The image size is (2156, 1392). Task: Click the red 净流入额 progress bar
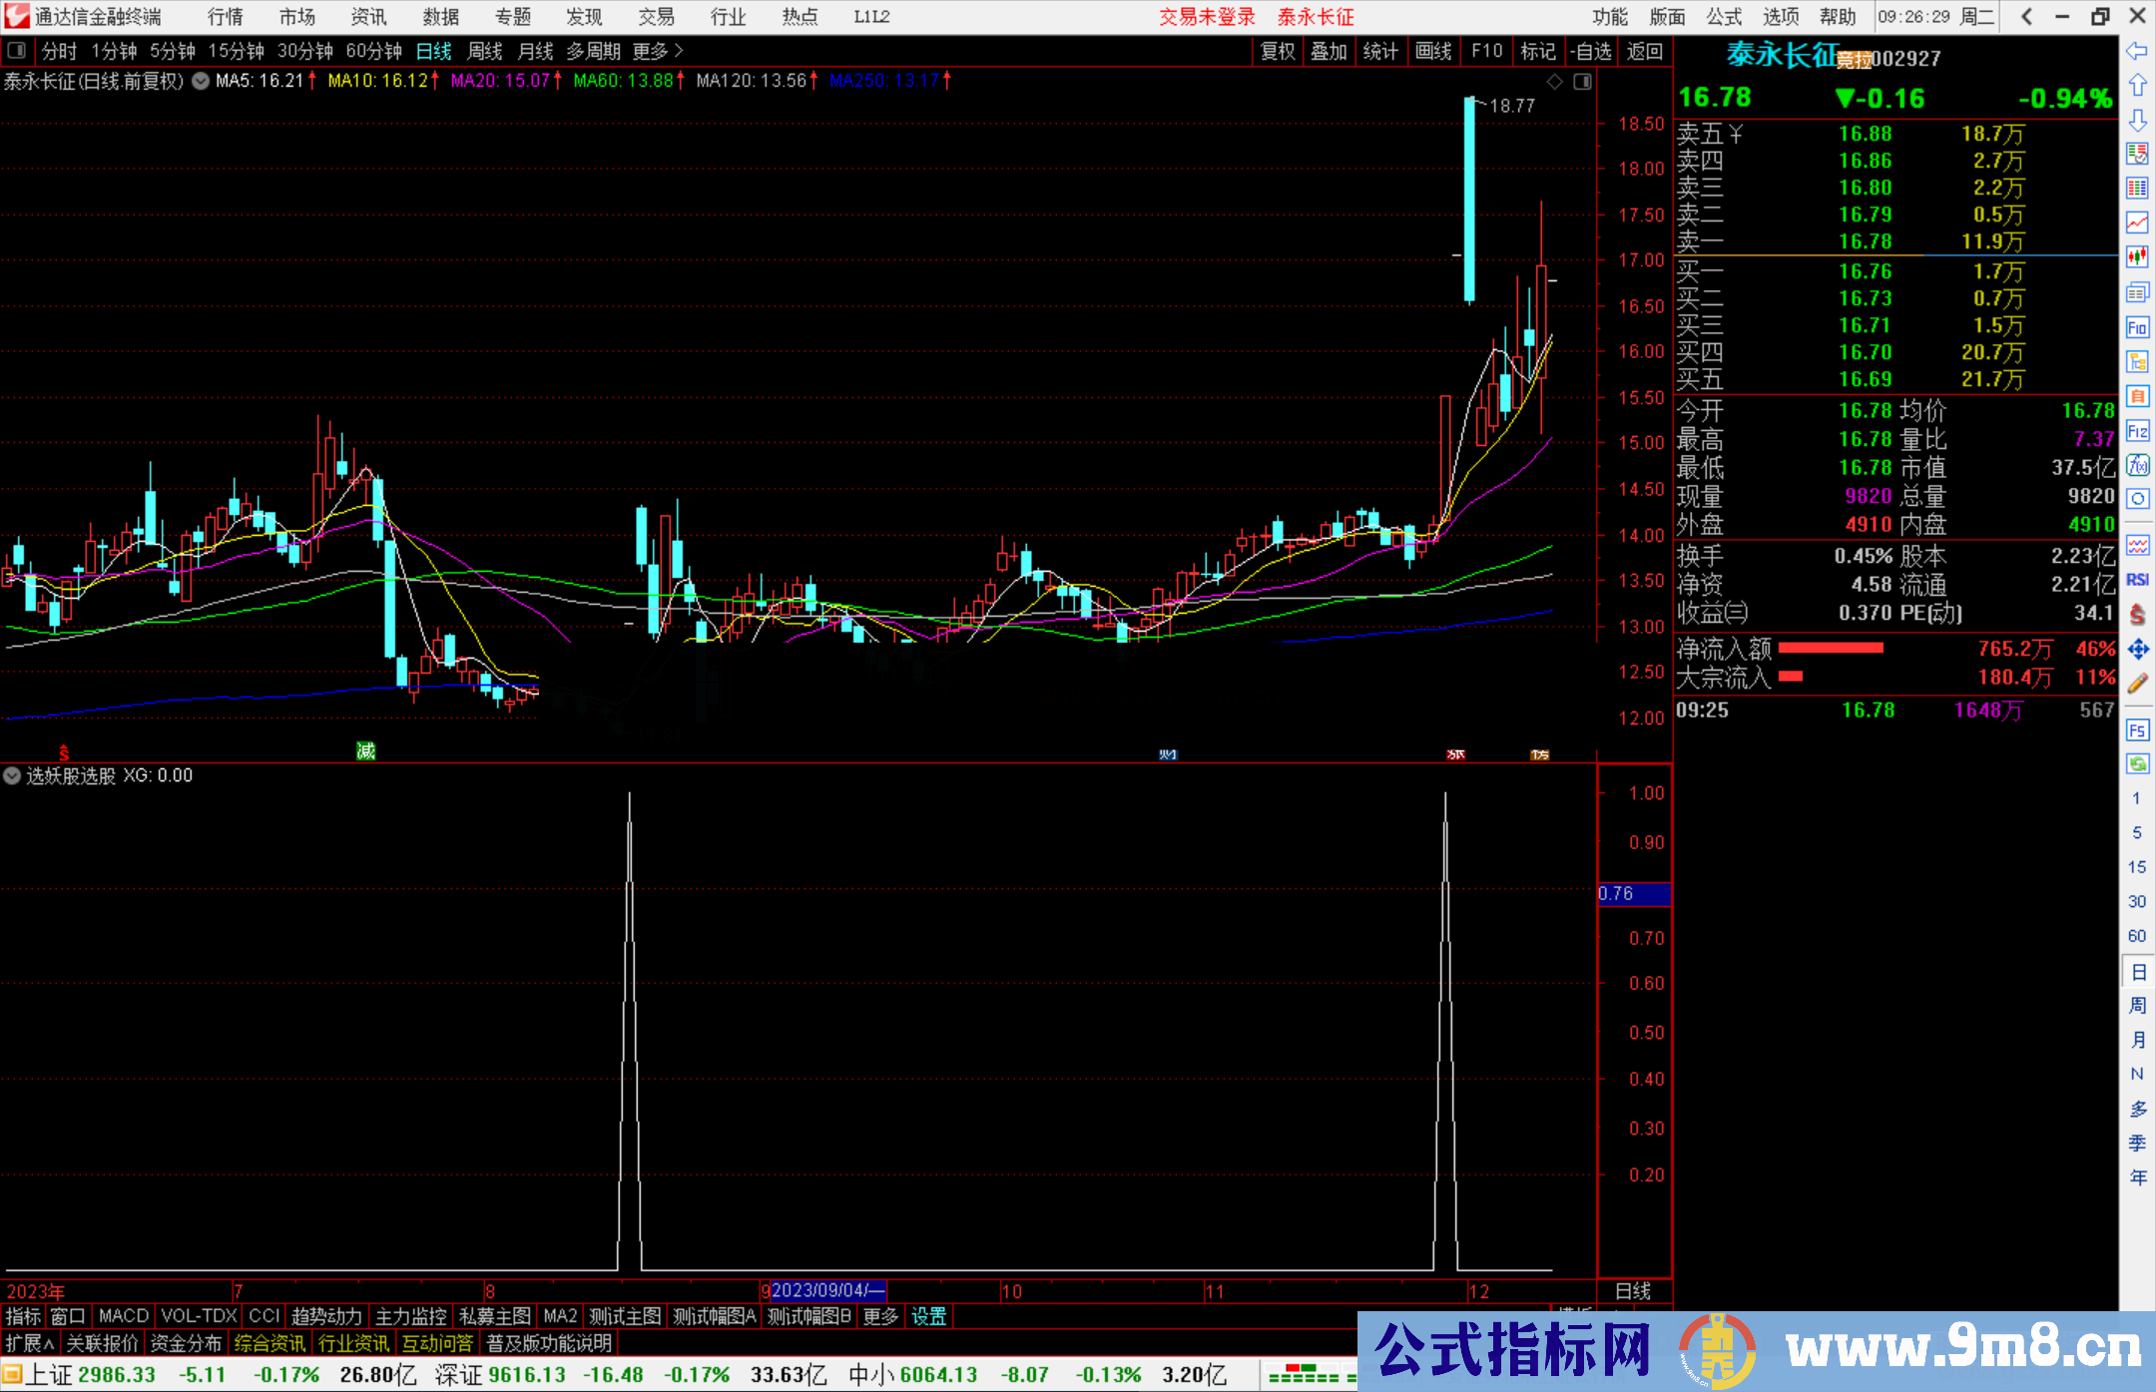click(1830, 649)
